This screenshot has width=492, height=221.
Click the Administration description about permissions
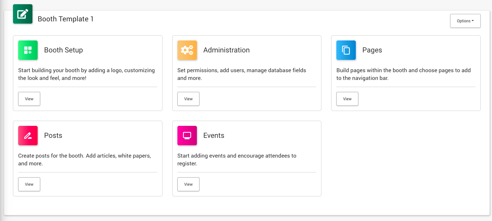(x=241, y=74)
